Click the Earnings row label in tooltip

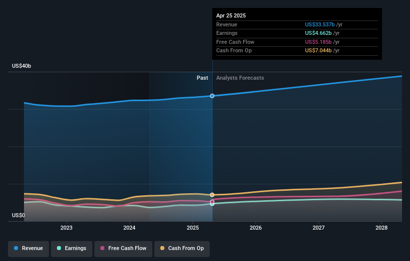coord(227,33)
